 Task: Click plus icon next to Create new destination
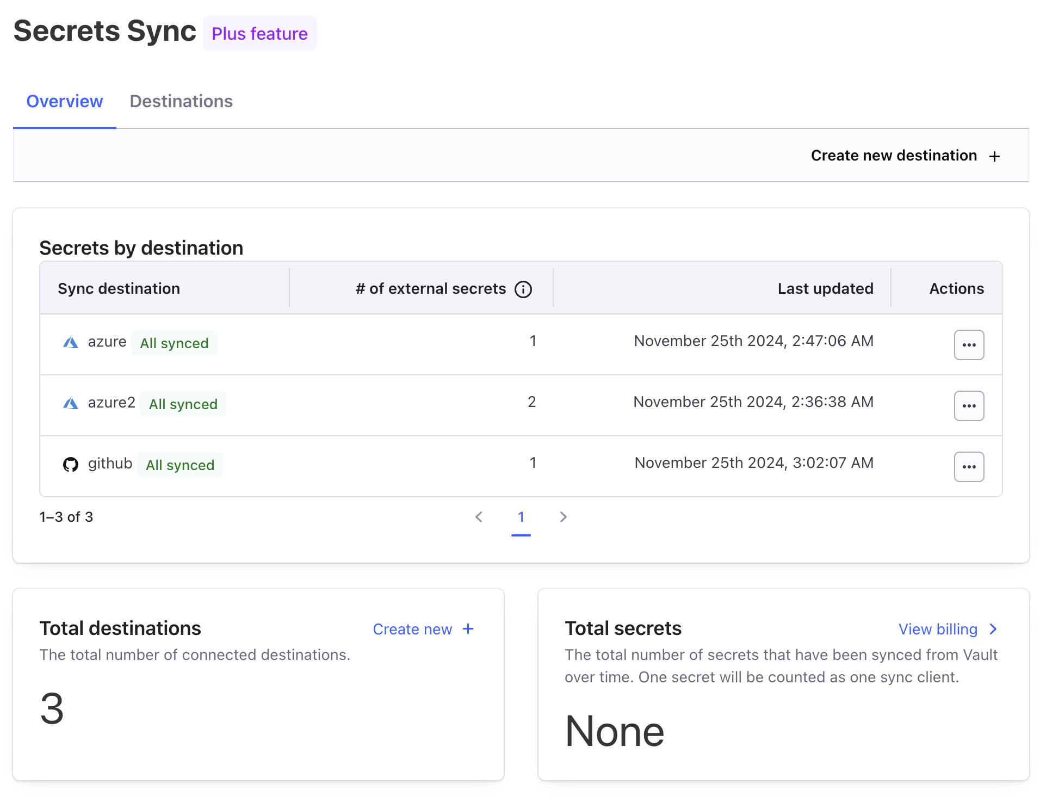click(x=995, y=157)
